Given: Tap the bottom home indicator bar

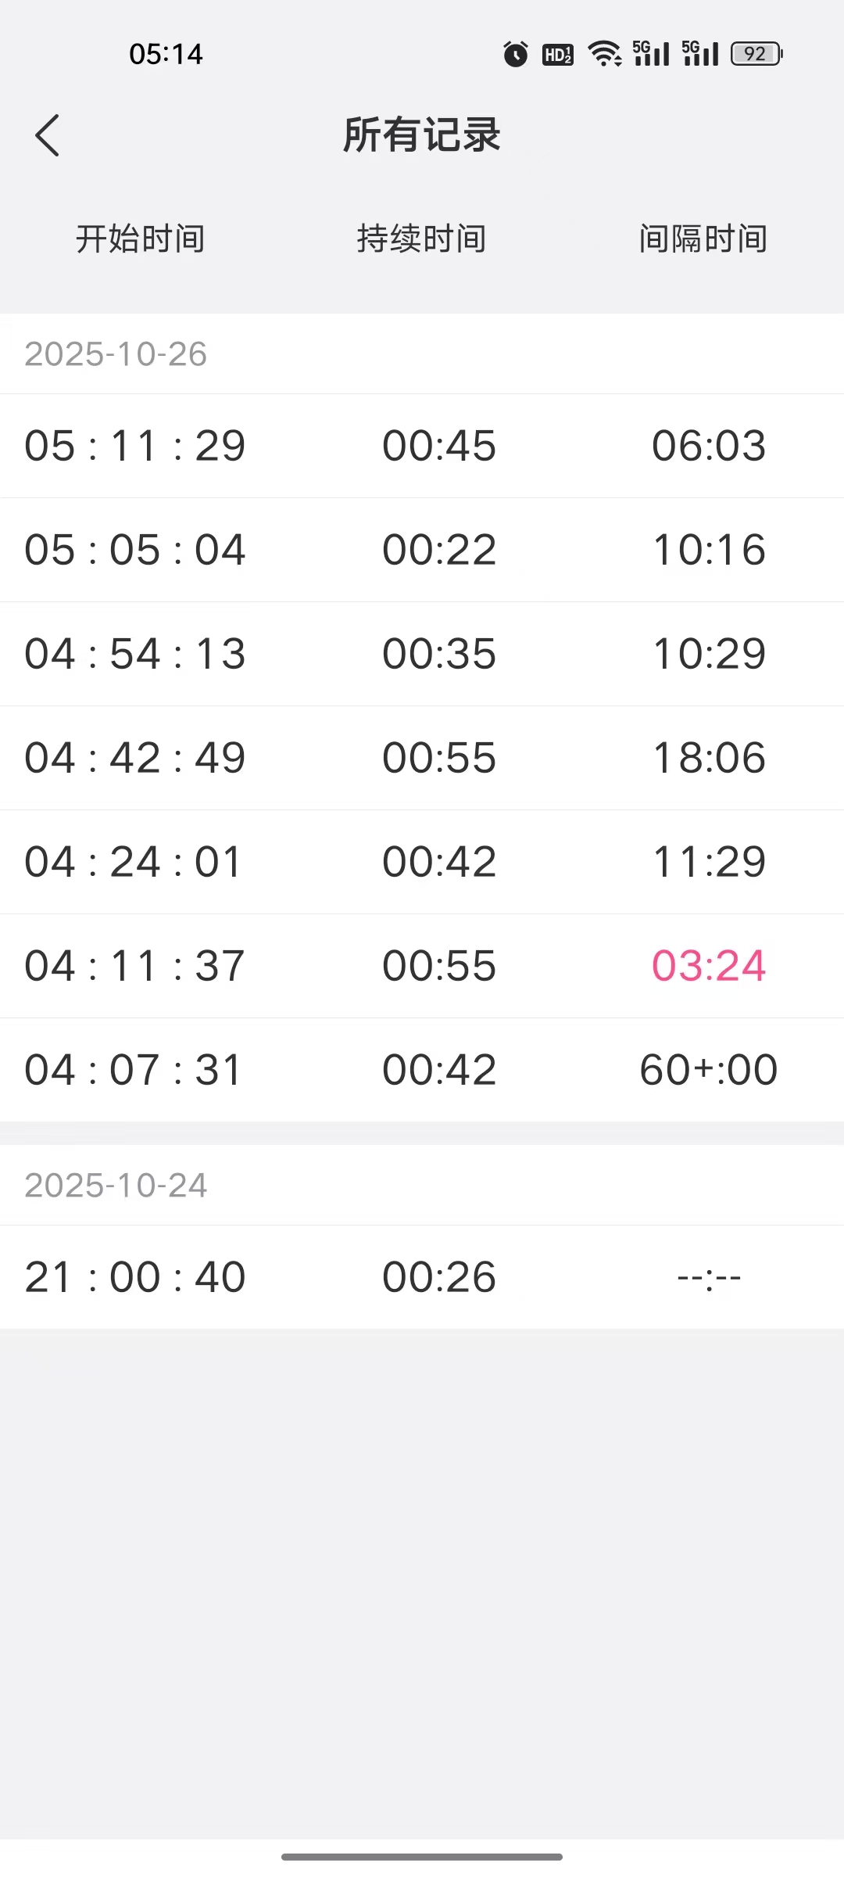Looking at the screenshot, I should pos(422,1857).
